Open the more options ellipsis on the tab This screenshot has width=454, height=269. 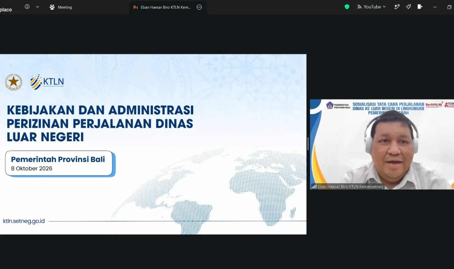[x=199, y=7]
